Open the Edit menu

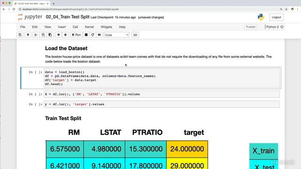pyautogui.click(x=35, y=27)
